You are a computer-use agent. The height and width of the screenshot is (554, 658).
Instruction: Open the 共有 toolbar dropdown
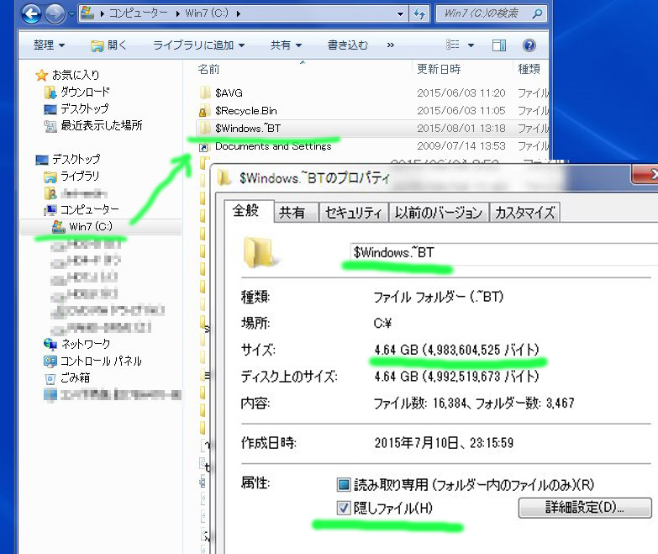(286, 45)
